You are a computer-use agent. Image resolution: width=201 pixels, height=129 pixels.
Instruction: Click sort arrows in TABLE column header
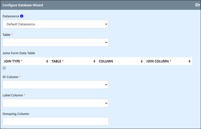(94, 61)
